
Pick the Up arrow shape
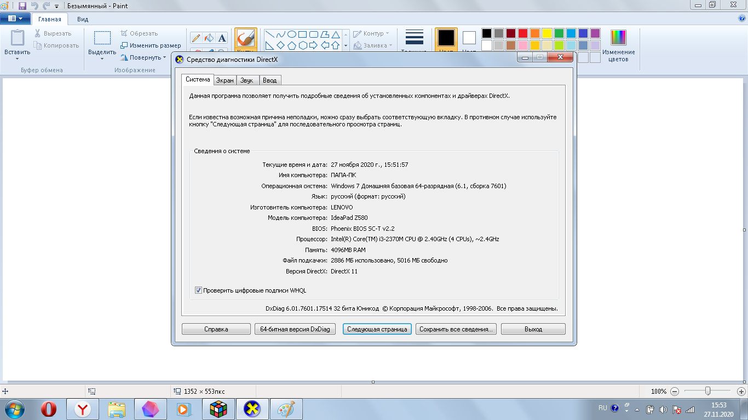[x=335, y=45]
